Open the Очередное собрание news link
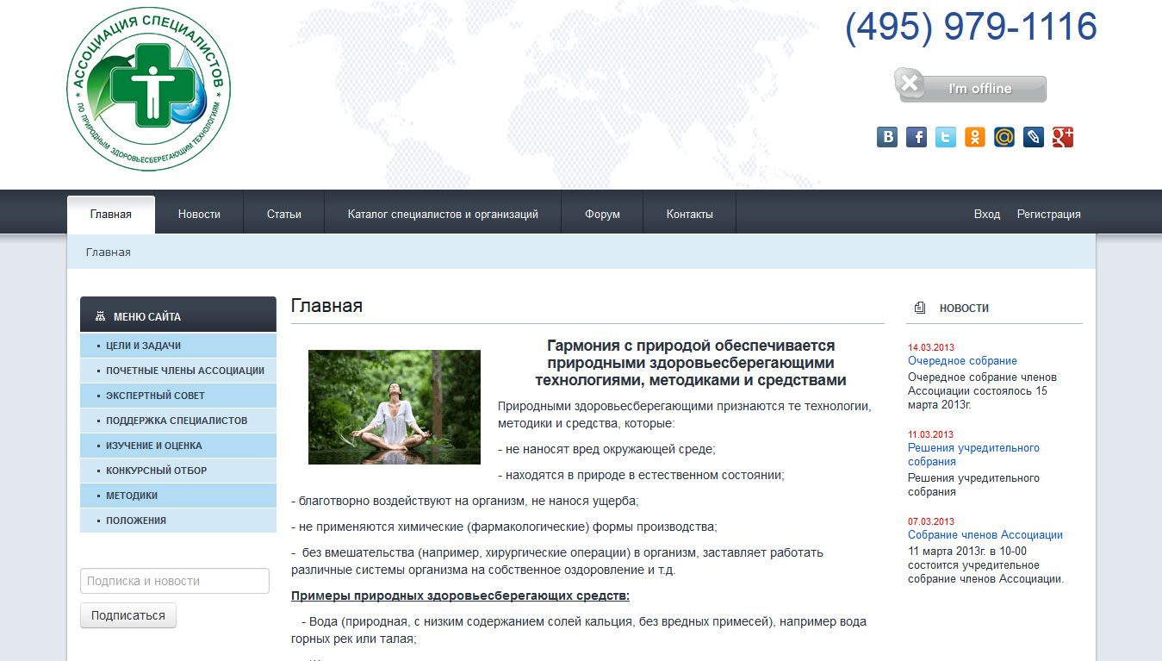This screenshot has height=661, width=1162. click(962, 361)
